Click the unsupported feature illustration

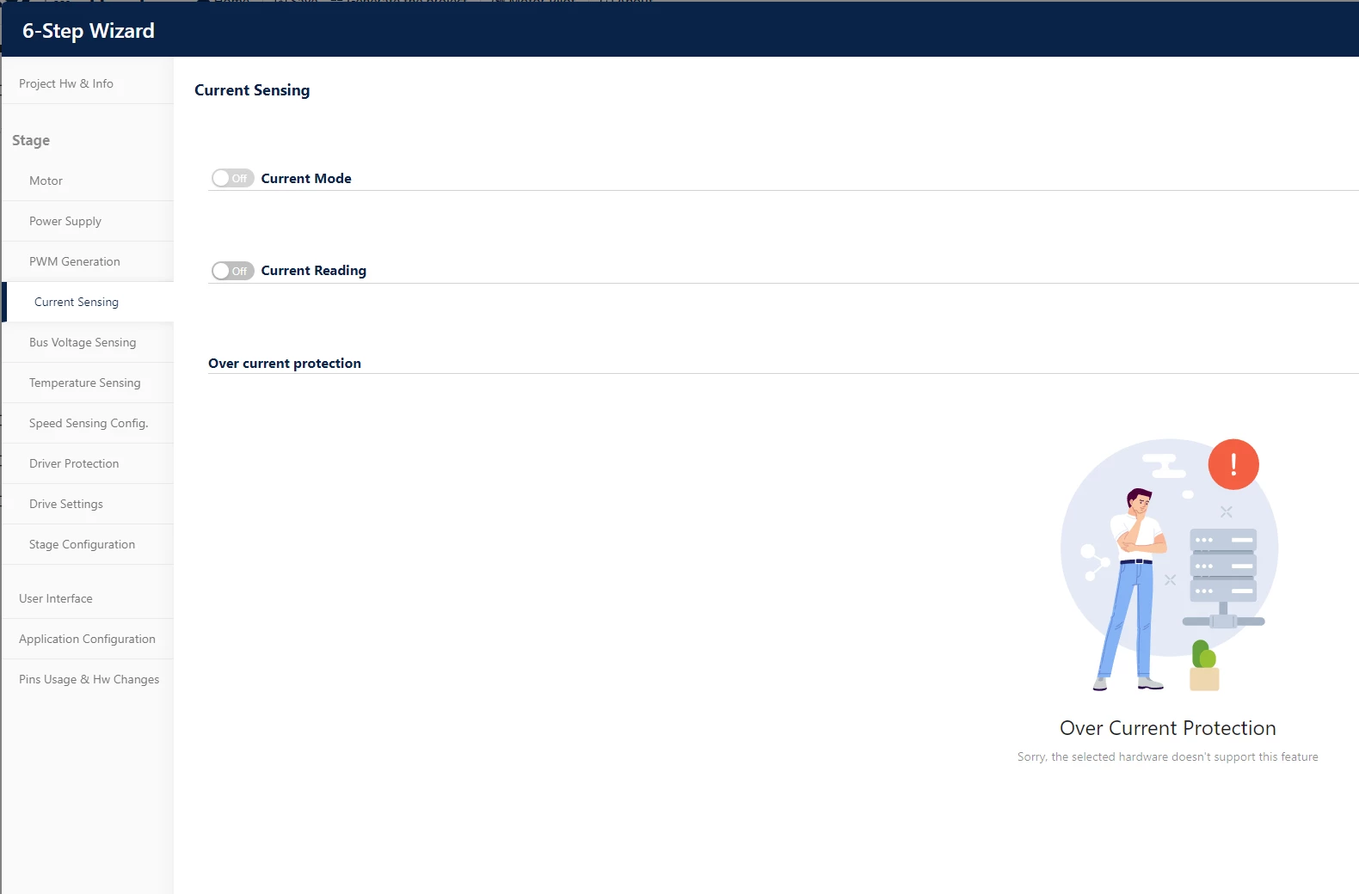[1170, 565]
